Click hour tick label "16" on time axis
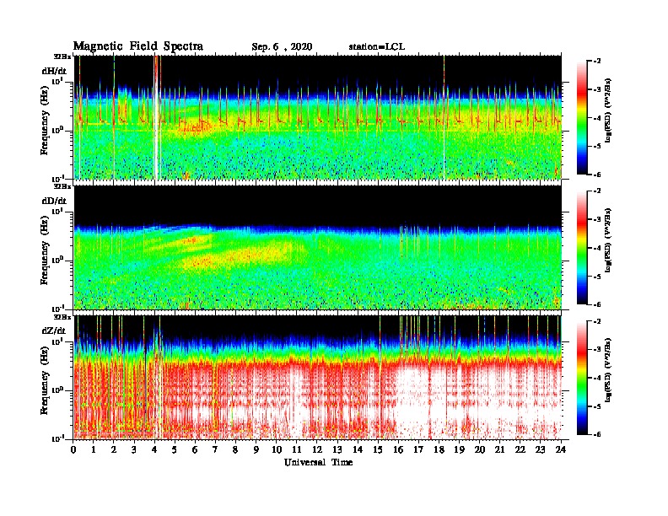The image size is (668, 516). point(398,450)
